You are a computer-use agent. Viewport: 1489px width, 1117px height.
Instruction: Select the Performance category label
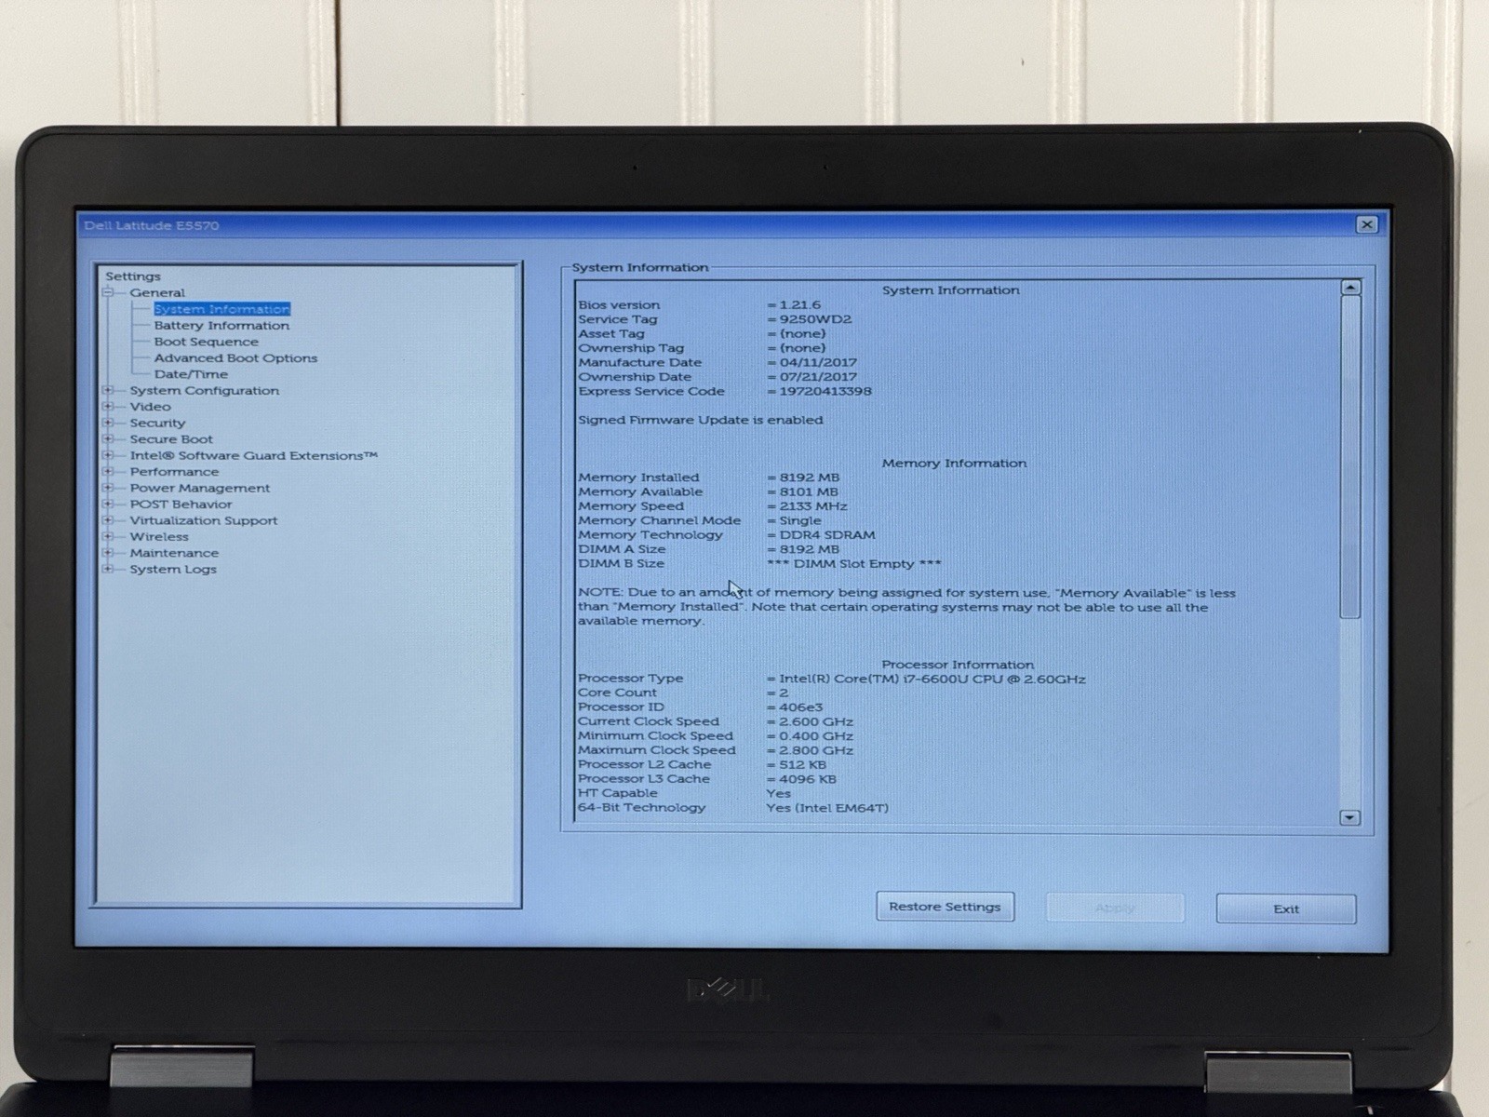tap(174, 472)
